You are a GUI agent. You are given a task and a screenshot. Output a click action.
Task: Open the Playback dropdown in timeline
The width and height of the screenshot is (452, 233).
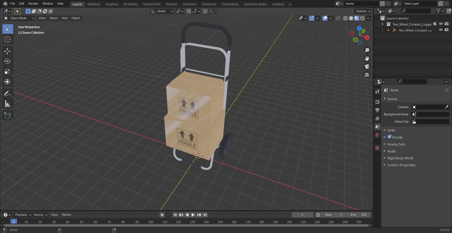point(23,215)
